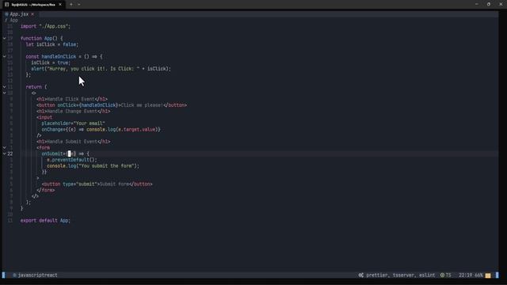Viewport: 507px width, 285px height.
Task: Click the console.log("You submit the form") line
Action: 93,166
